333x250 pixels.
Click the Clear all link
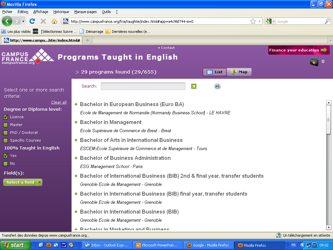click(59, 102)
